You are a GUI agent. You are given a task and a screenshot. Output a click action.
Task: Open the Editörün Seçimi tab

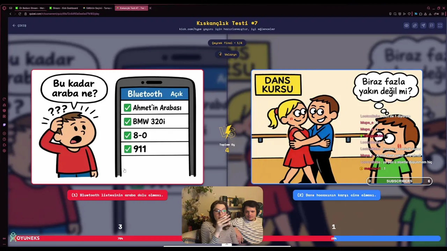tap(98, 8)
